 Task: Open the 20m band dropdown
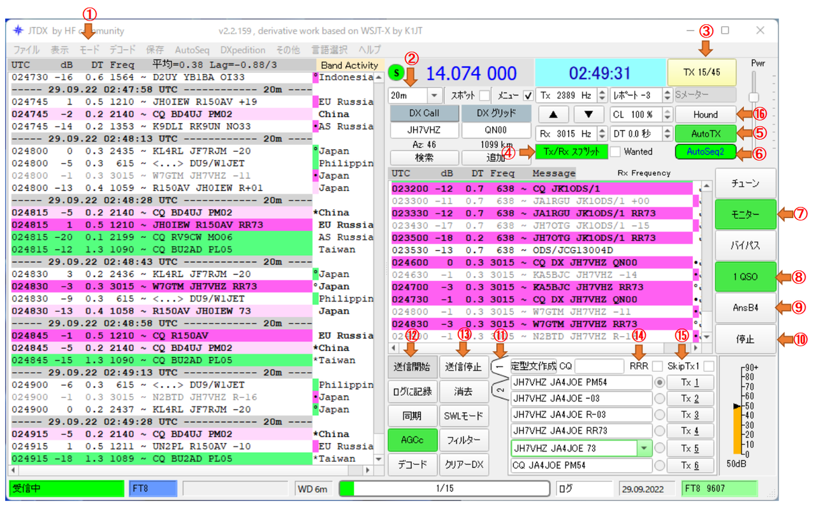(434, 95)
